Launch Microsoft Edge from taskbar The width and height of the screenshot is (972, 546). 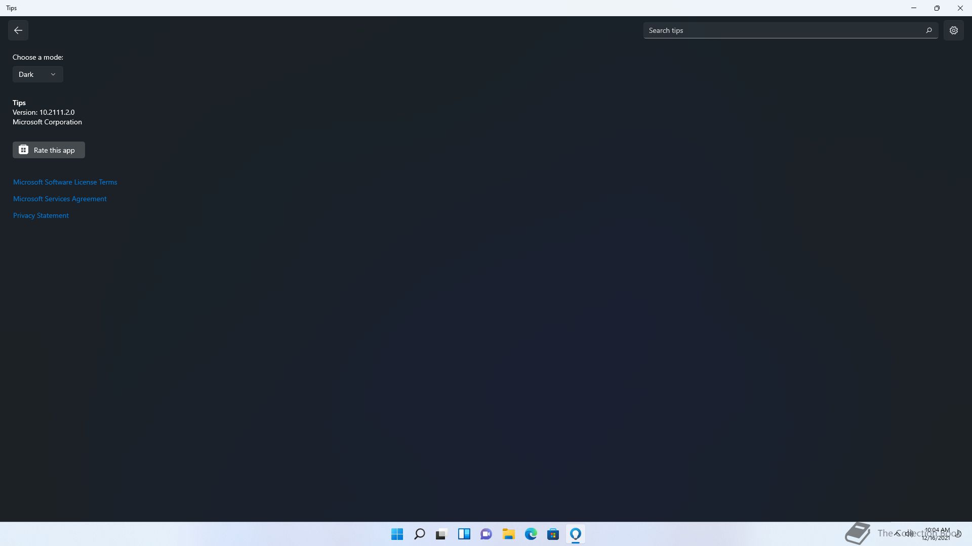(531, 534)
